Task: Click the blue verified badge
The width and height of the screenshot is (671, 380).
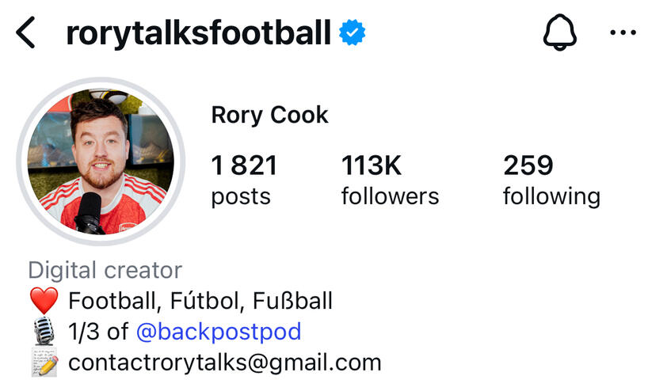Action: point(352,33)
